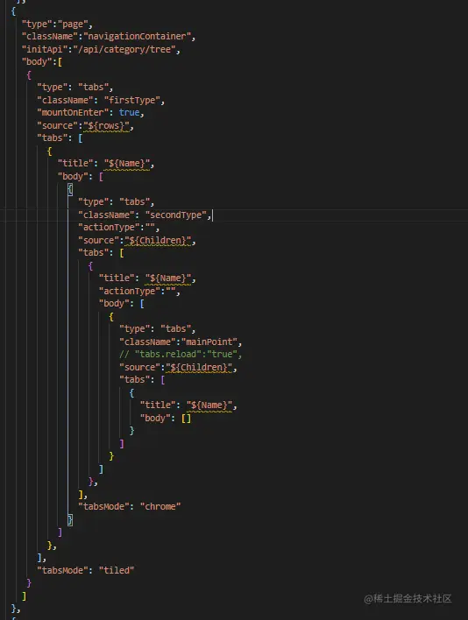Click the "navigationContainer" string value
Screen dimensions: 468x620
tap(138, 37)
